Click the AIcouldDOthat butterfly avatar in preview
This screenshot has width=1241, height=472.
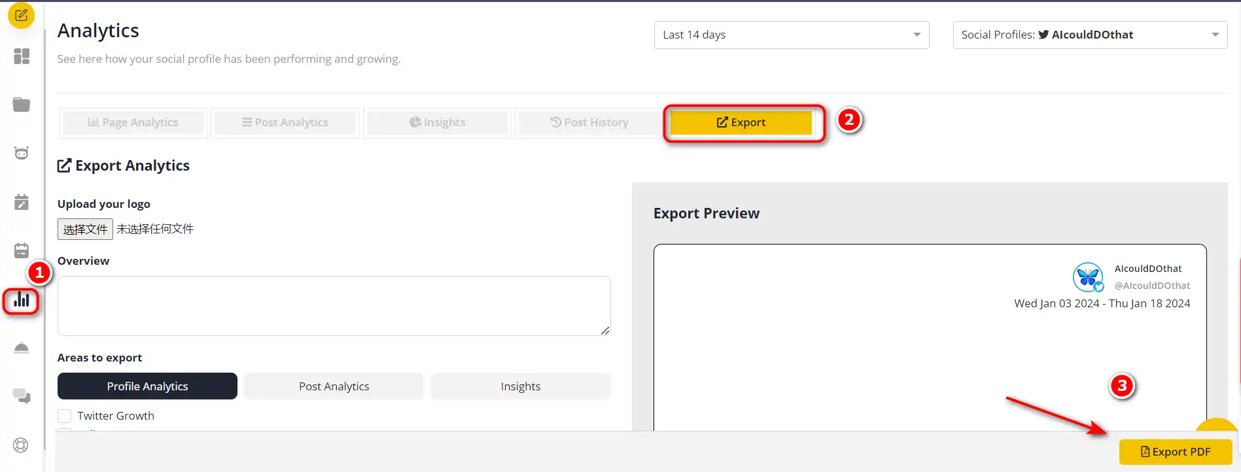tap(1088, 277)
